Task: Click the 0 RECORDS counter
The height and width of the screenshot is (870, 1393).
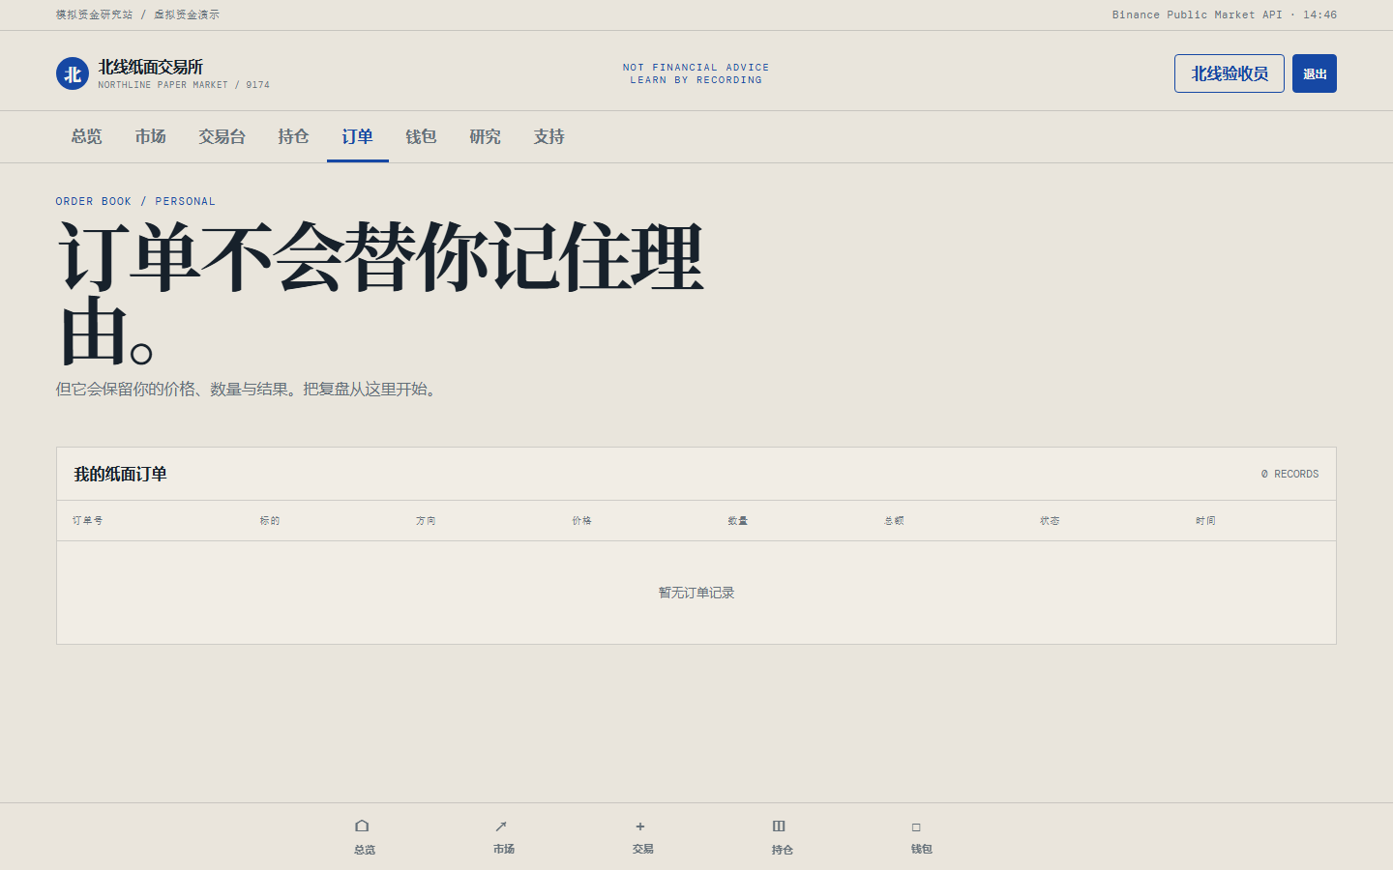Action: (1289, 474)
